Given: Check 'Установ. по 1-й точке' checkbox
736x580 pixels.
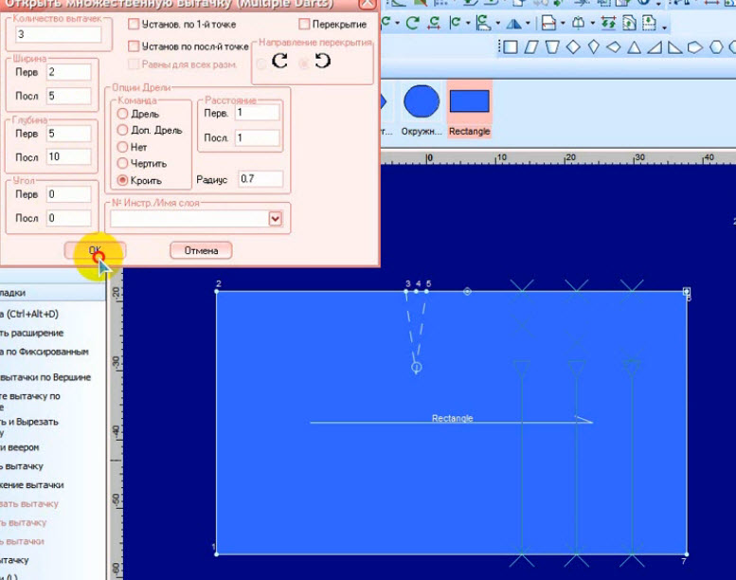Looking at the screenshot, I should click(134, 24).
